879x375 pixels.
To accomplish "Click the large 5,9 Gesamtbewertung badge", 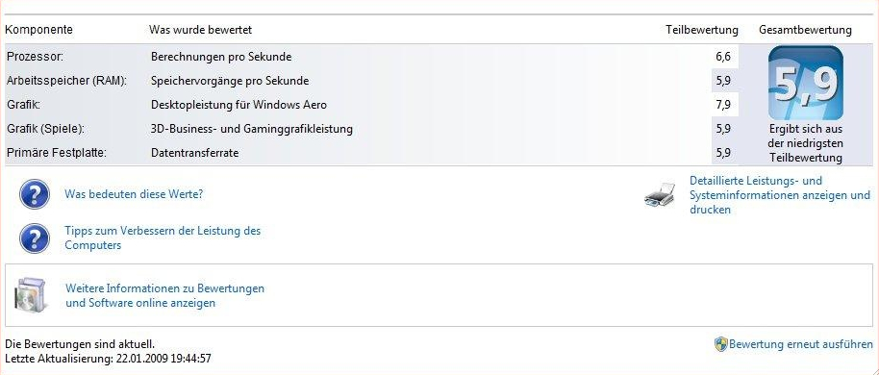I will tap(806, 83).
